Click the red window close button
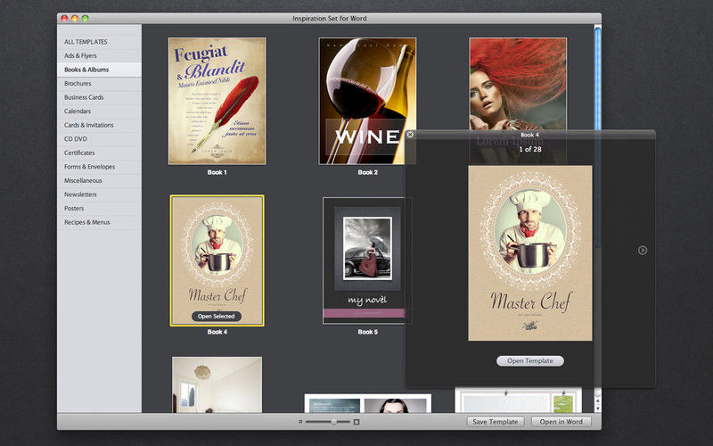 (x=64, y=18)
